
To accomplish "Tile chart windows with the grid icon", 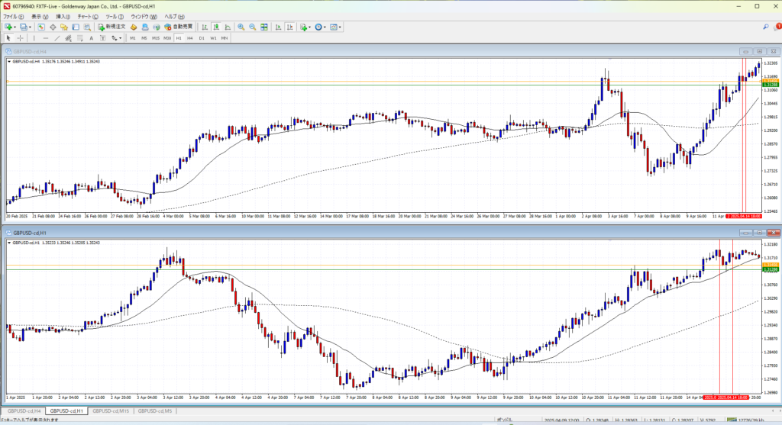I will pos(265,27).
